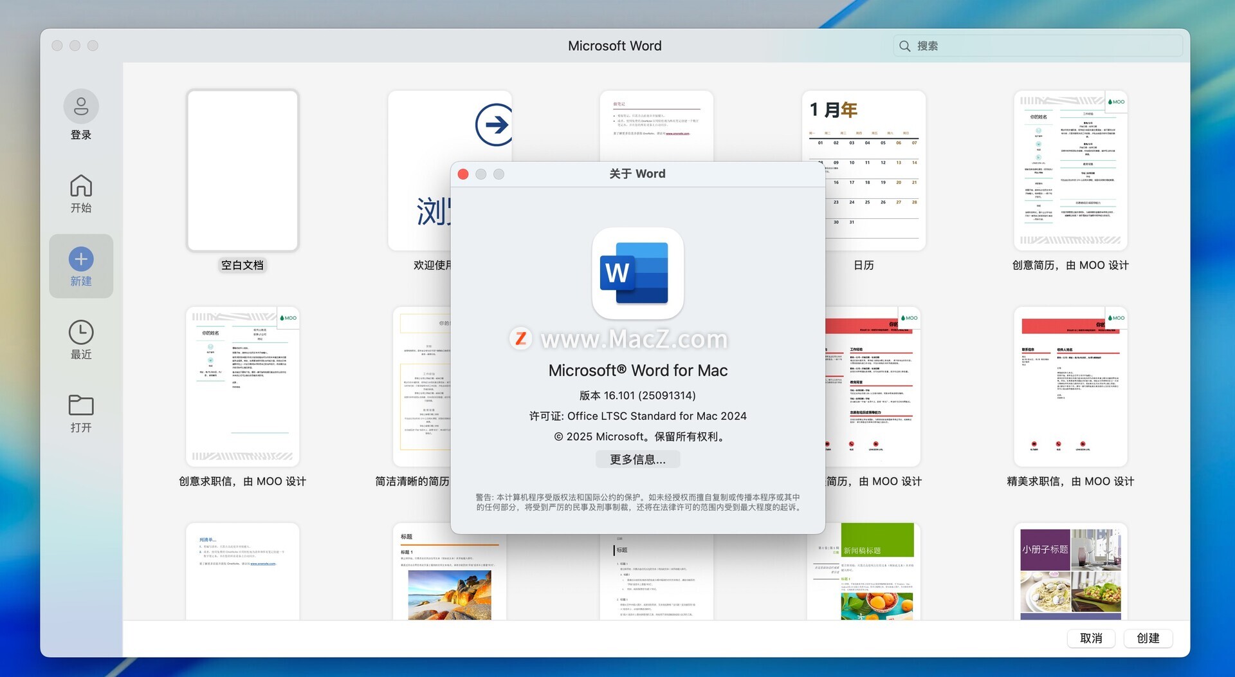The height and width of the screenshot is (677, 1235).
Task: Select the New document plus icon
Action: click(x=81, y=259)
